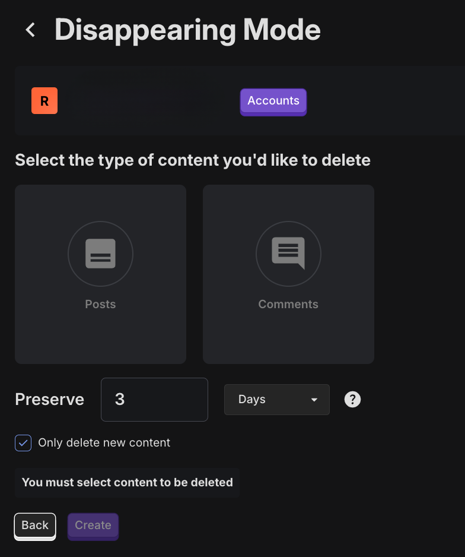465x557 pixels.
Task: Select the Posts content icon
Action: click(x=100, y=254)
